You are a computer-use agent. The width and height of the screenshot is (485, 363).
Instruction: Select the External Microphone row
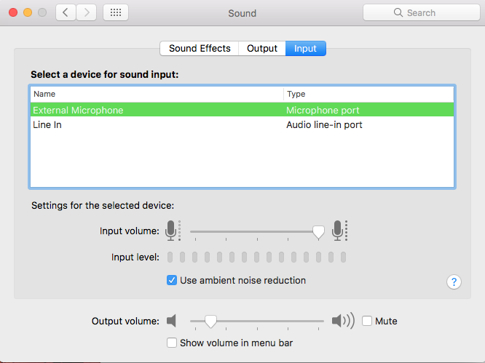coord(242,110)
